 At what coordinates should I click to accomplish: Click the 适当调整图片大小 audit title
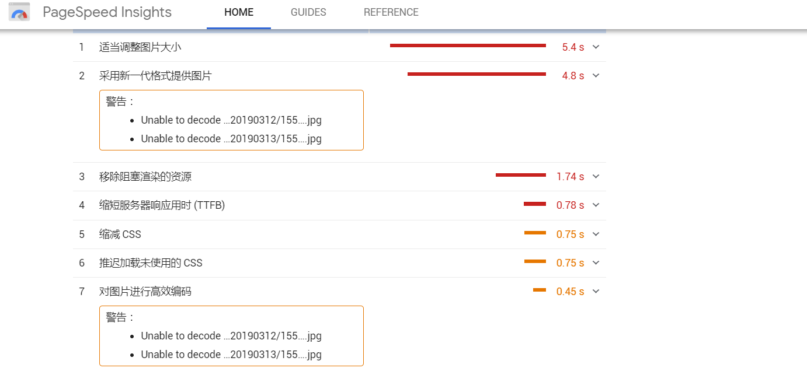[x=140, y=47]
